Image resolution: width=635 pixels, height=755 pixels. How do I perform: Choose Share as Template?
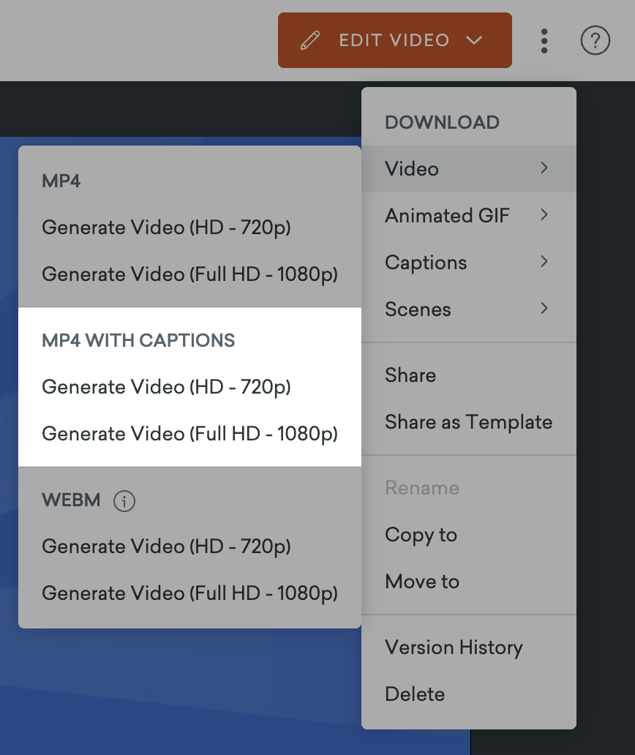[469, 422]
